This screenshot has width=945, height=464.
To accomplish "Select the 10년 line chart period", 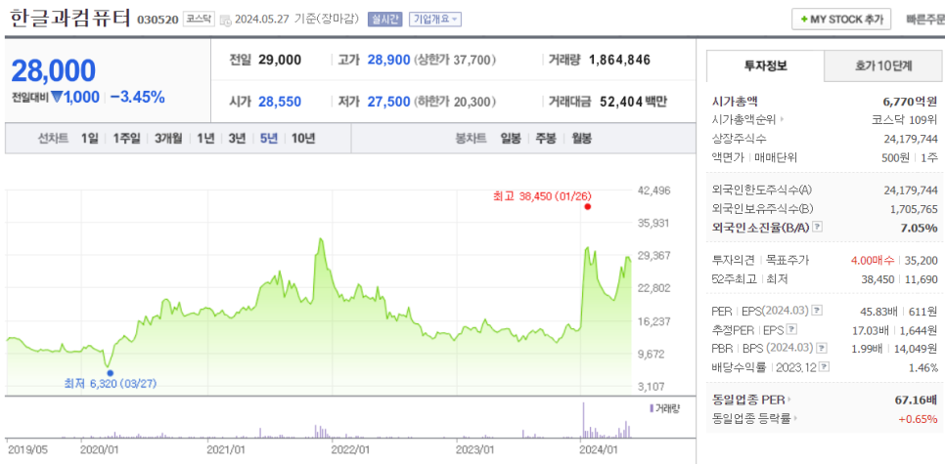I will coord(303,139).
